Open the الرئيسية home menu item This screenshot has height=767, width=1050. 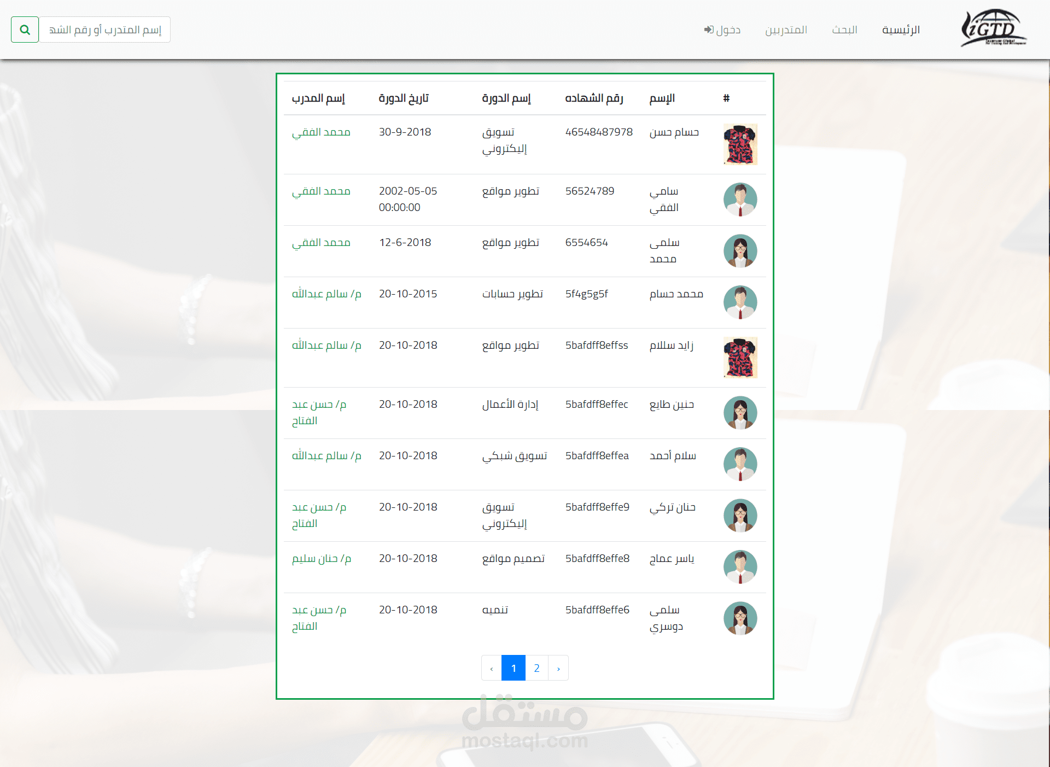[900, 30]
